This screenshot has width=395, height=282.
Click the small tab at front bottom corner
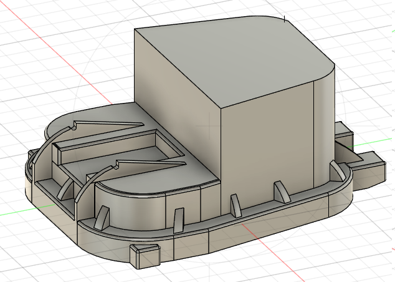(x=145, y=255)
